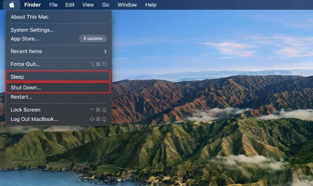Choose About This Mac

[58, 17]
